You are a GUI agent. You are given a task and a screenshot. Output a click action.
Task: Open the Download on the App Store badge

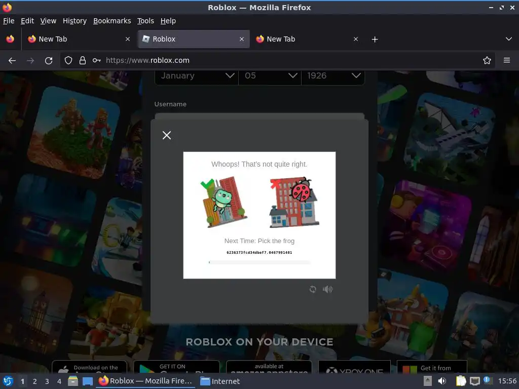coord(89,367)
